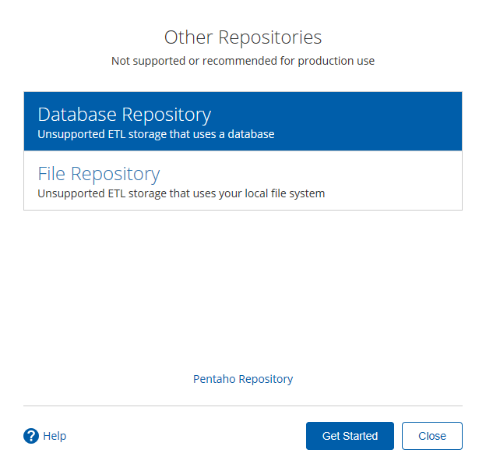Image resolution: width=486 pixels, height=464 pixels.
Task: Switch back to Pentaho Repository
Action: (x=243, y=379)
